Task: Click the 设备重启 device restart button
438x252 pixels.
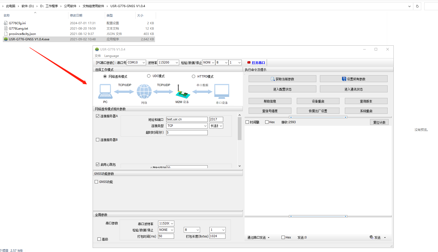Action: click(318, 101)
